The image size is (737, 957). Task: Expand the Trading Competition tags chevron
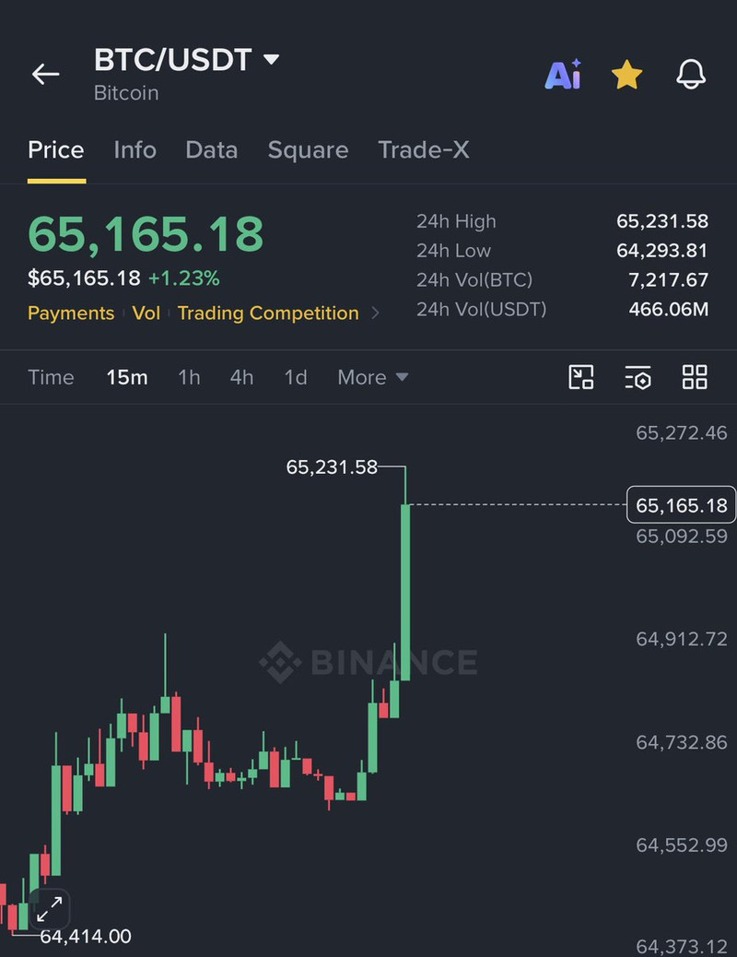pyautogui.click(x=375, y=313)
